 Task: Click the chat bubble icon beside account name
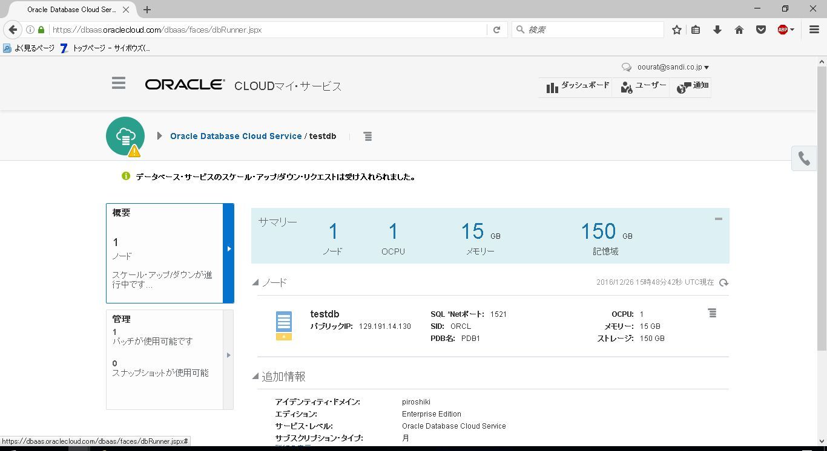[627, 67]
